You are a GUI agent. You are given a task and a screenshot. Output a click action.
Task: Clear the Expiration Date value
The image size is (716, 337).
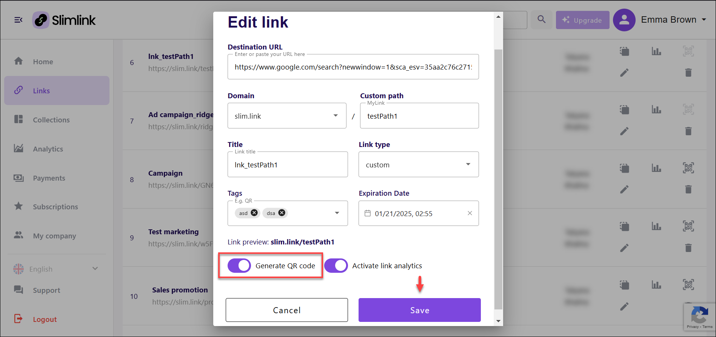(x=470, y=213)
